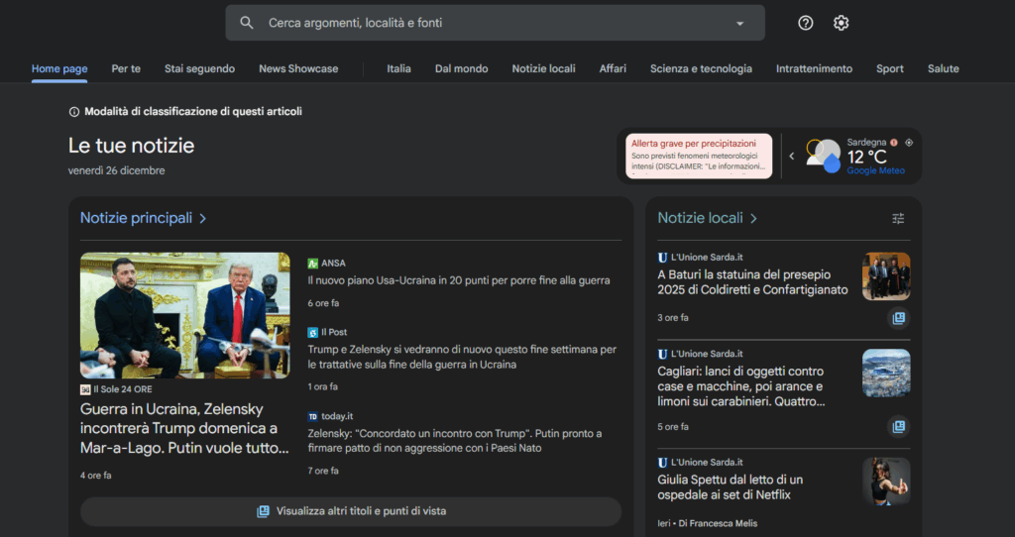The image size is (1015, 537).
Task: Expand the Notizie locali section chevron
Action: [753, 218]
